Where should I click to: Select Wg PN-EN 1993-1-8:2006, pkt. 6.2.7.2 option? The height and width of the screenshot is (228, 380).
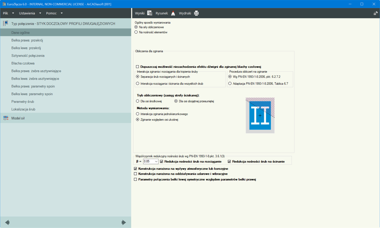point(230,77)
